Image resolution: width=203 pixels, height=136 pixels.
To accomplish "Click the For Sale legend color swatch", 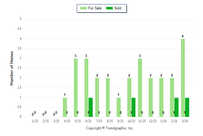I will click(x=84, y=8).
